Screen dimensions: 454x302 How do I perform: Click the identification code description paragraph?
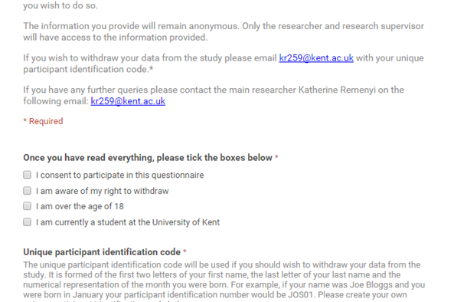coord(224,281)
